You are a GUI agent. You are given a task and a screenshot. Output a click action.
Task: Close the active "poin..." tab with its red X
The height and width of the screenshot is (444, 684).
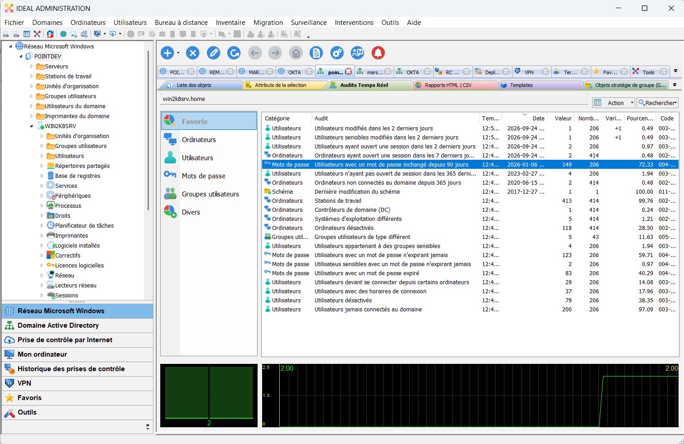point(348,72)
